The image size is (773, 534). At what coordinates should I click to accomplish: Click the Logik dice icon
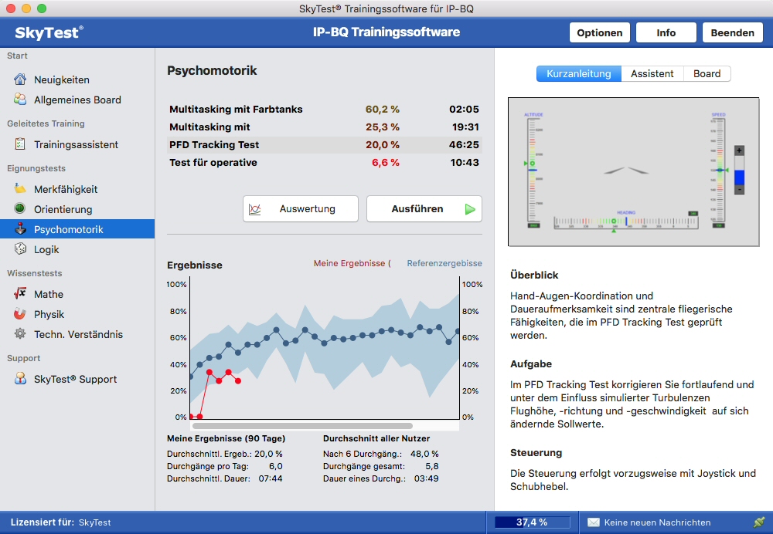pos(20,249)
